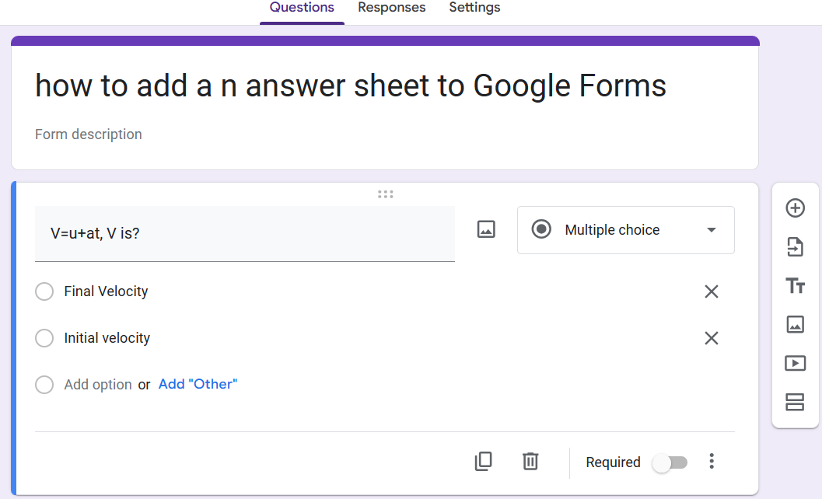The height and width of the screenshot is (499, 822).
Task: Select the Final Velocity radio button
Action: tap(44, 291)
